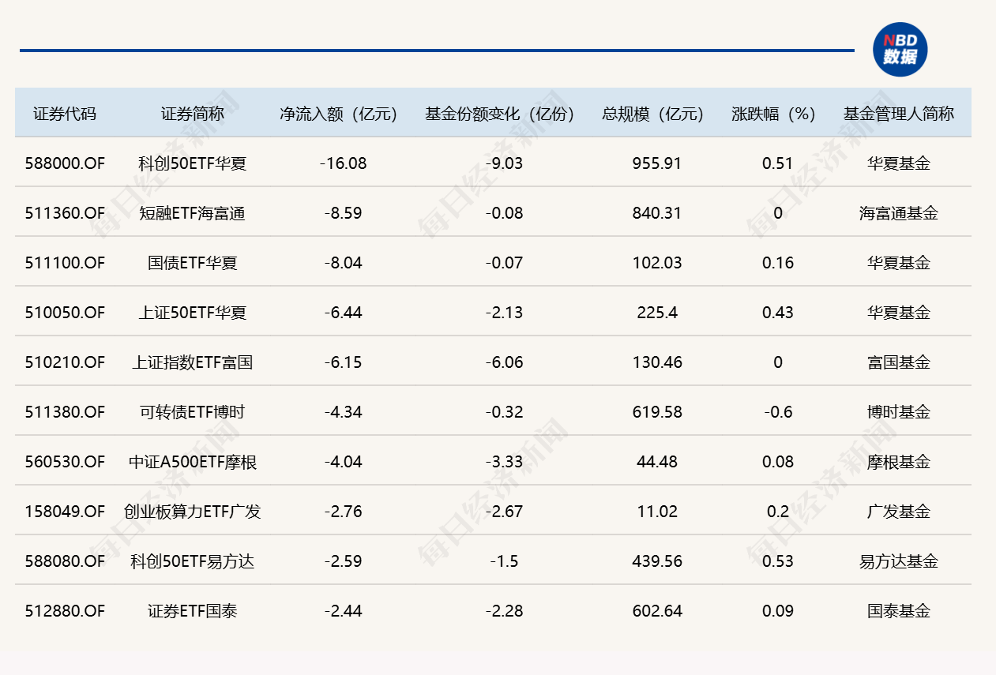The height and width of the screenshot is (675, 996).
Task: Click the 可转债ETF博时 fund name
Action: click(192, 412)
